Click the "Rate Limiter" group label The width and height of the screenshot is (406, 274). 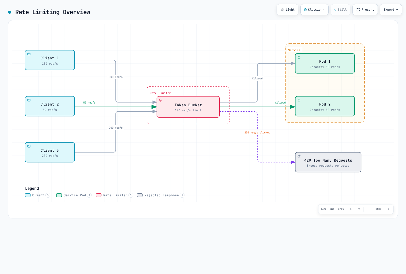click(x=160, y=93)
